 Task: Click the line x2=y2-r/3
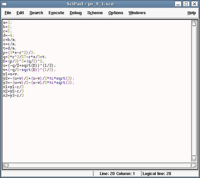pyautogui.click(x=13, y=91)
